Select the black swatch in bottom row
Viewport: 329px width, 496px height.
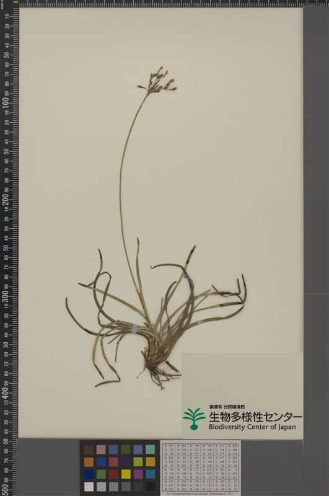pos(151,487)
